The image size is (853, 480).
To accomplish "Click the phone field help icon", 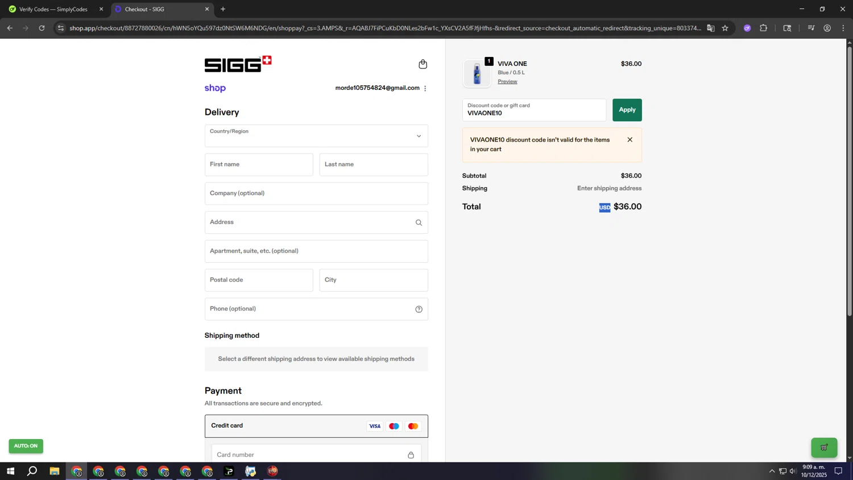I will 419,309.
